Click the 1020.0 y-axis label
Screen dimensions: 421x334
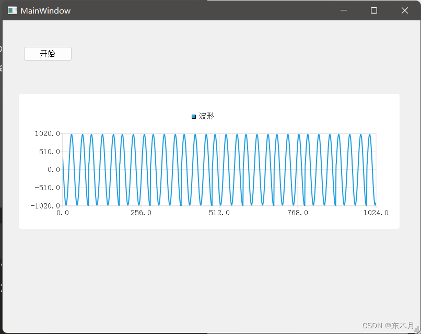coord(48,134)
